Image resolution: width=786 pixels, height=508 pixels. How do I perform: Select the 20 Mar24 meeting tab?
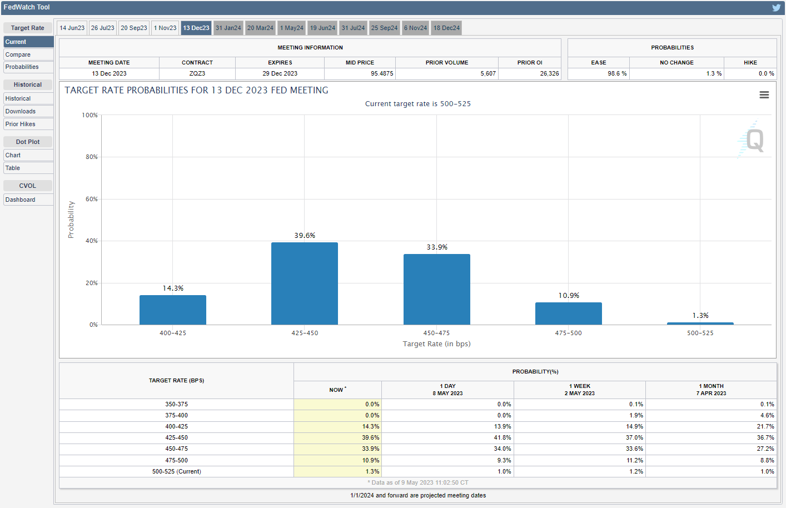tap(260, 28)
